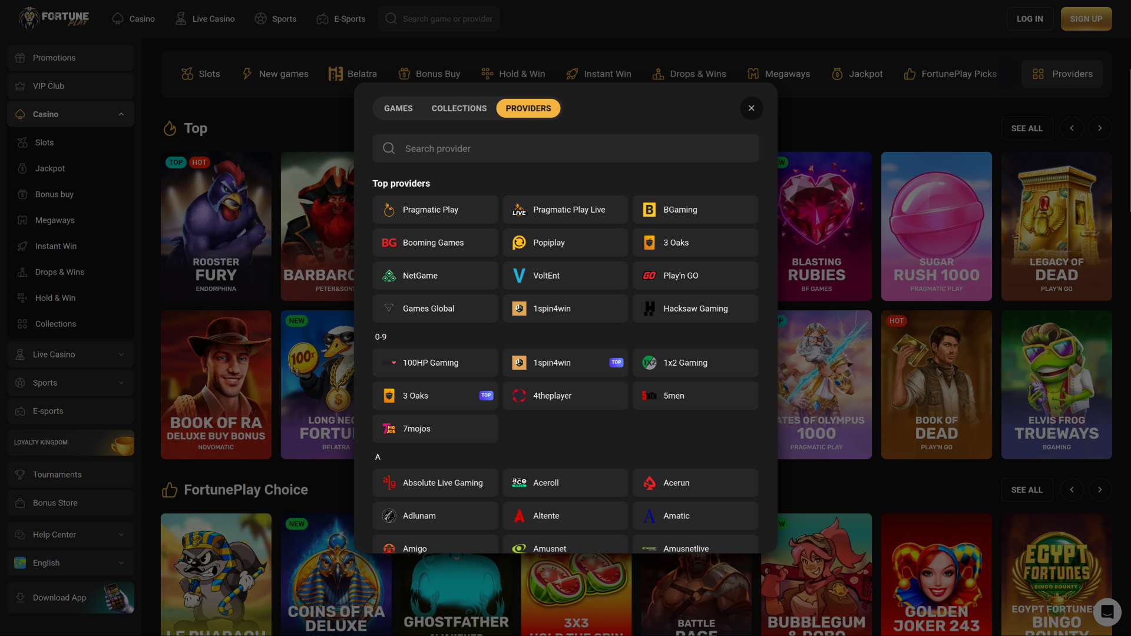Open the live chat bubble
This screenshot has width=1131, height=636.
click(x=1107, y=612)
